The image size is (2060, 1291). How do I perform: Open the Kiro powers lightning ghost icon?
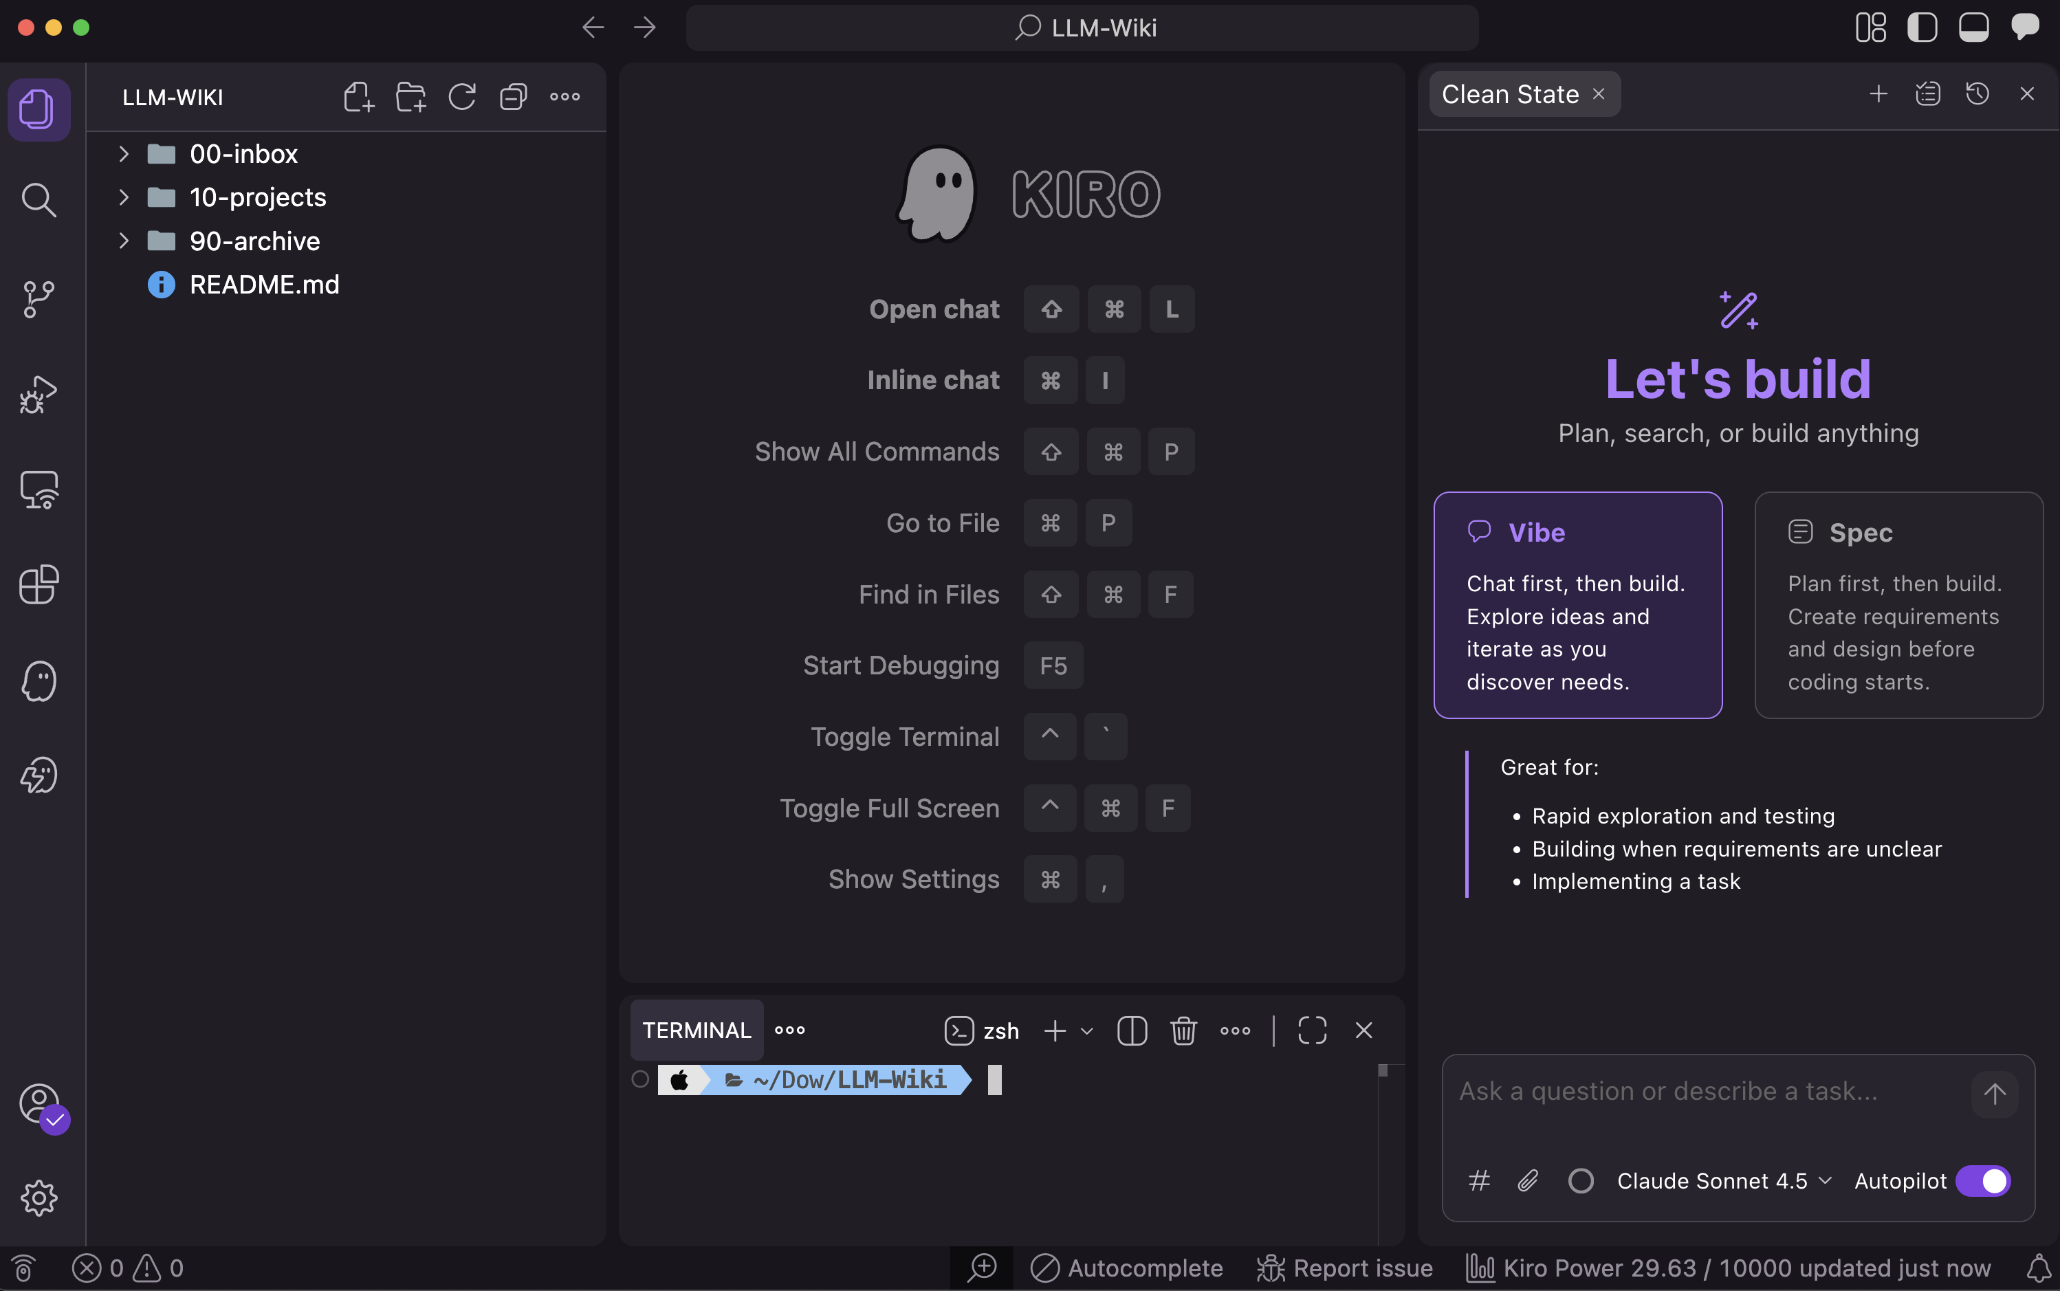tap(39, 775)
